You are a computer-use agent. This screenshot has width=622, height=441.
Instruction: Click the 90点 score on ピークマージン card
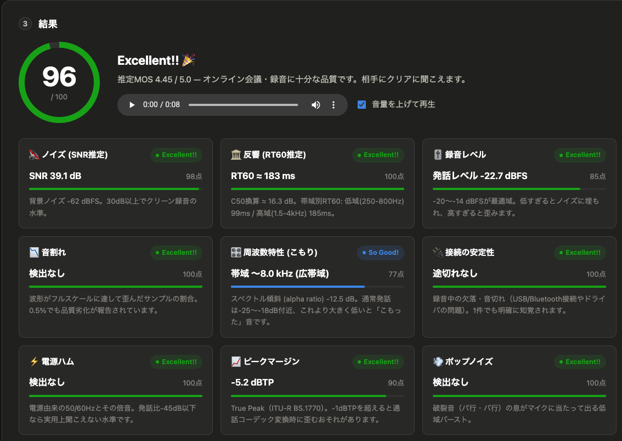point(396,383)
